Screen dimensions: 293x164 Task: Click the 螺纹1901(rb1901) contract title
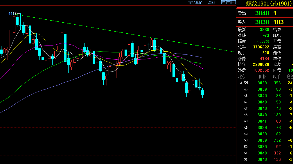point(269,3)
